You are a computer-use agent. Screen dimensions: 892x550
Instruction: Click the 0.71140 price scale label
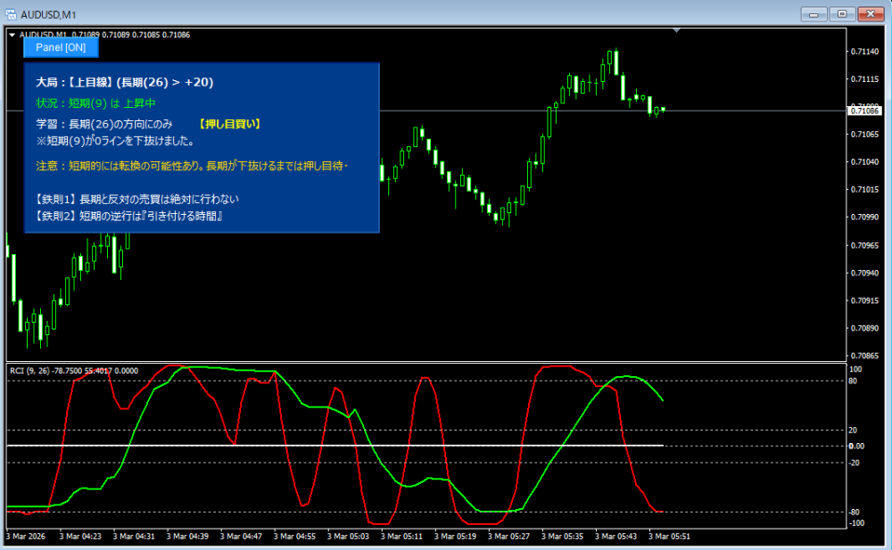pos(863,51)
